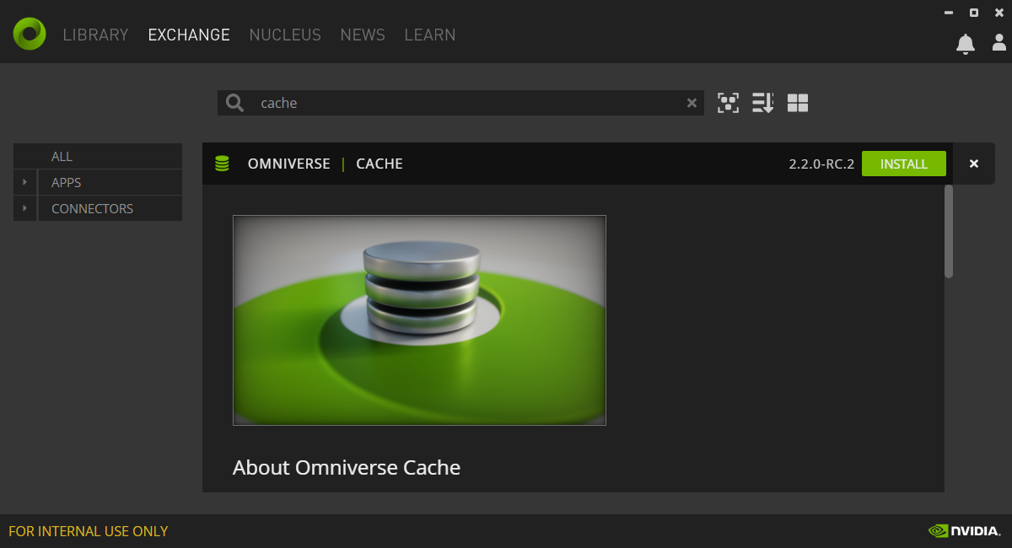
Task: Clear the search field text
Action: 692,103
